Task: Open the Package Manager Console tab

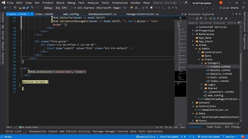Action: point(110,131)
